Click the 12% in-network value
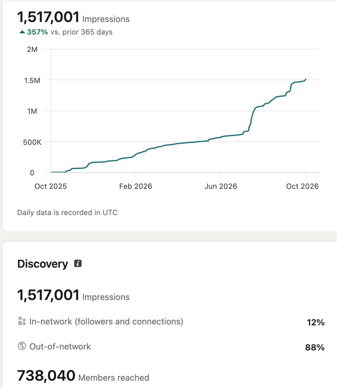The width and height of the screenshot is (337, 388). click(x=316, y=322)
